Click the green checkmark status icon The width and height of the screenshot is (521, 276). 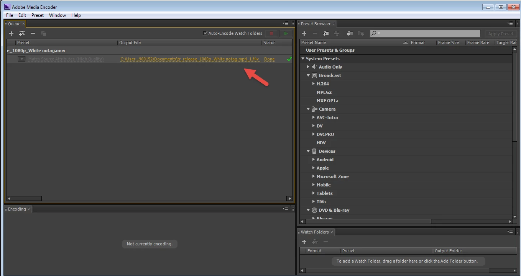pos(289,59)
